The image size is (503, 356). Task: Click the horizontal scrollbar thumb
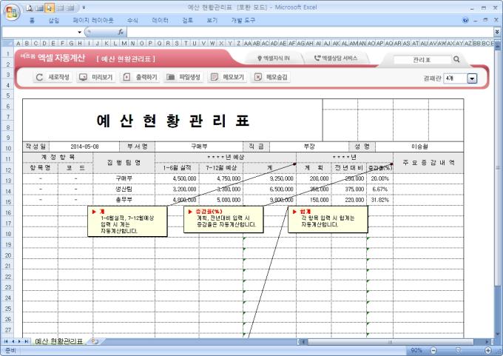[x=390, y=341]
